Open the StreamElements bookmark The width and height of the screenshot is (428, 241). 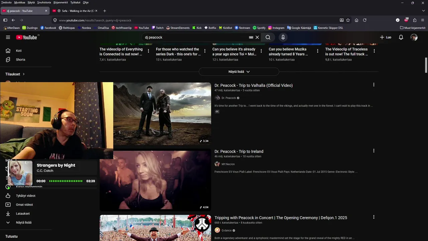point(178,28)
